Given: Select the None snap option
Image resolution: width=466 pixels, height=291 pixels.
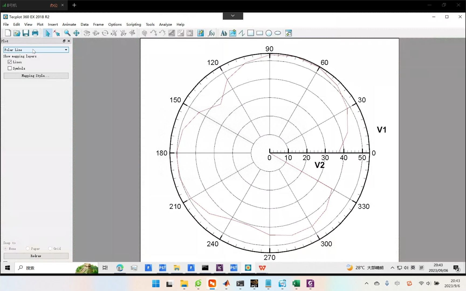Looking at the screenshot, I should click(x=5, y=248).
